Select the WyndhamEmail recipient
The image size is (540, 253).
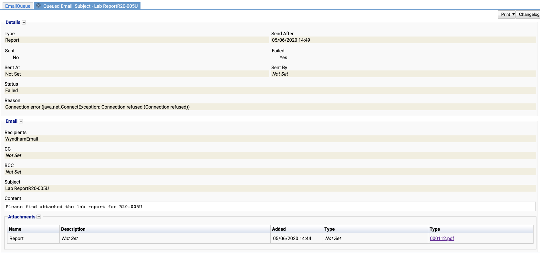pos(270,139)
